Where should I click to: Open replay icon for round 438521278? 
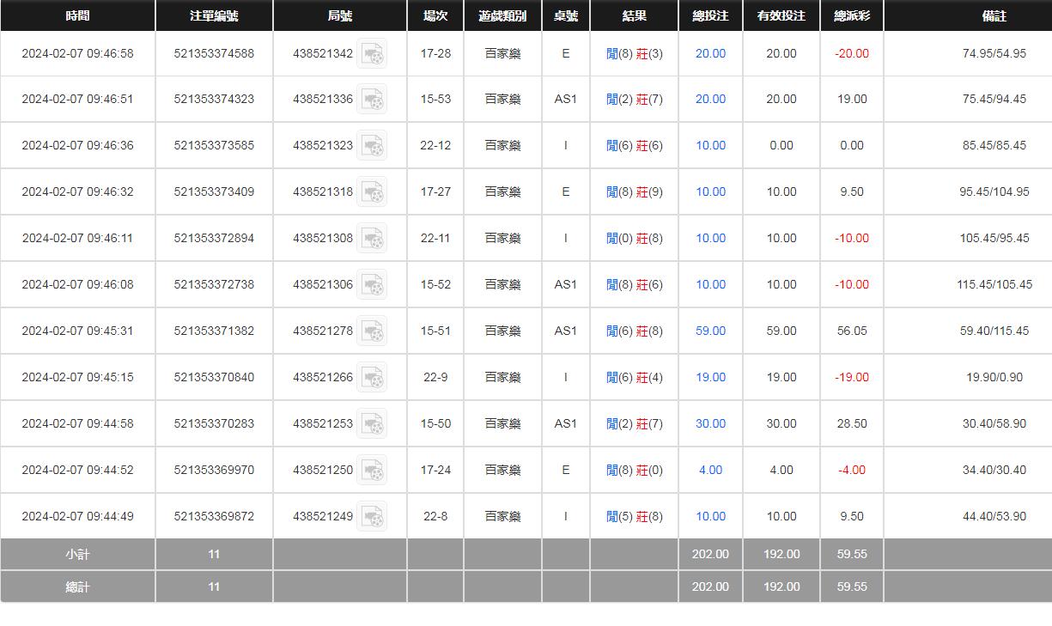tap(372, 331)
